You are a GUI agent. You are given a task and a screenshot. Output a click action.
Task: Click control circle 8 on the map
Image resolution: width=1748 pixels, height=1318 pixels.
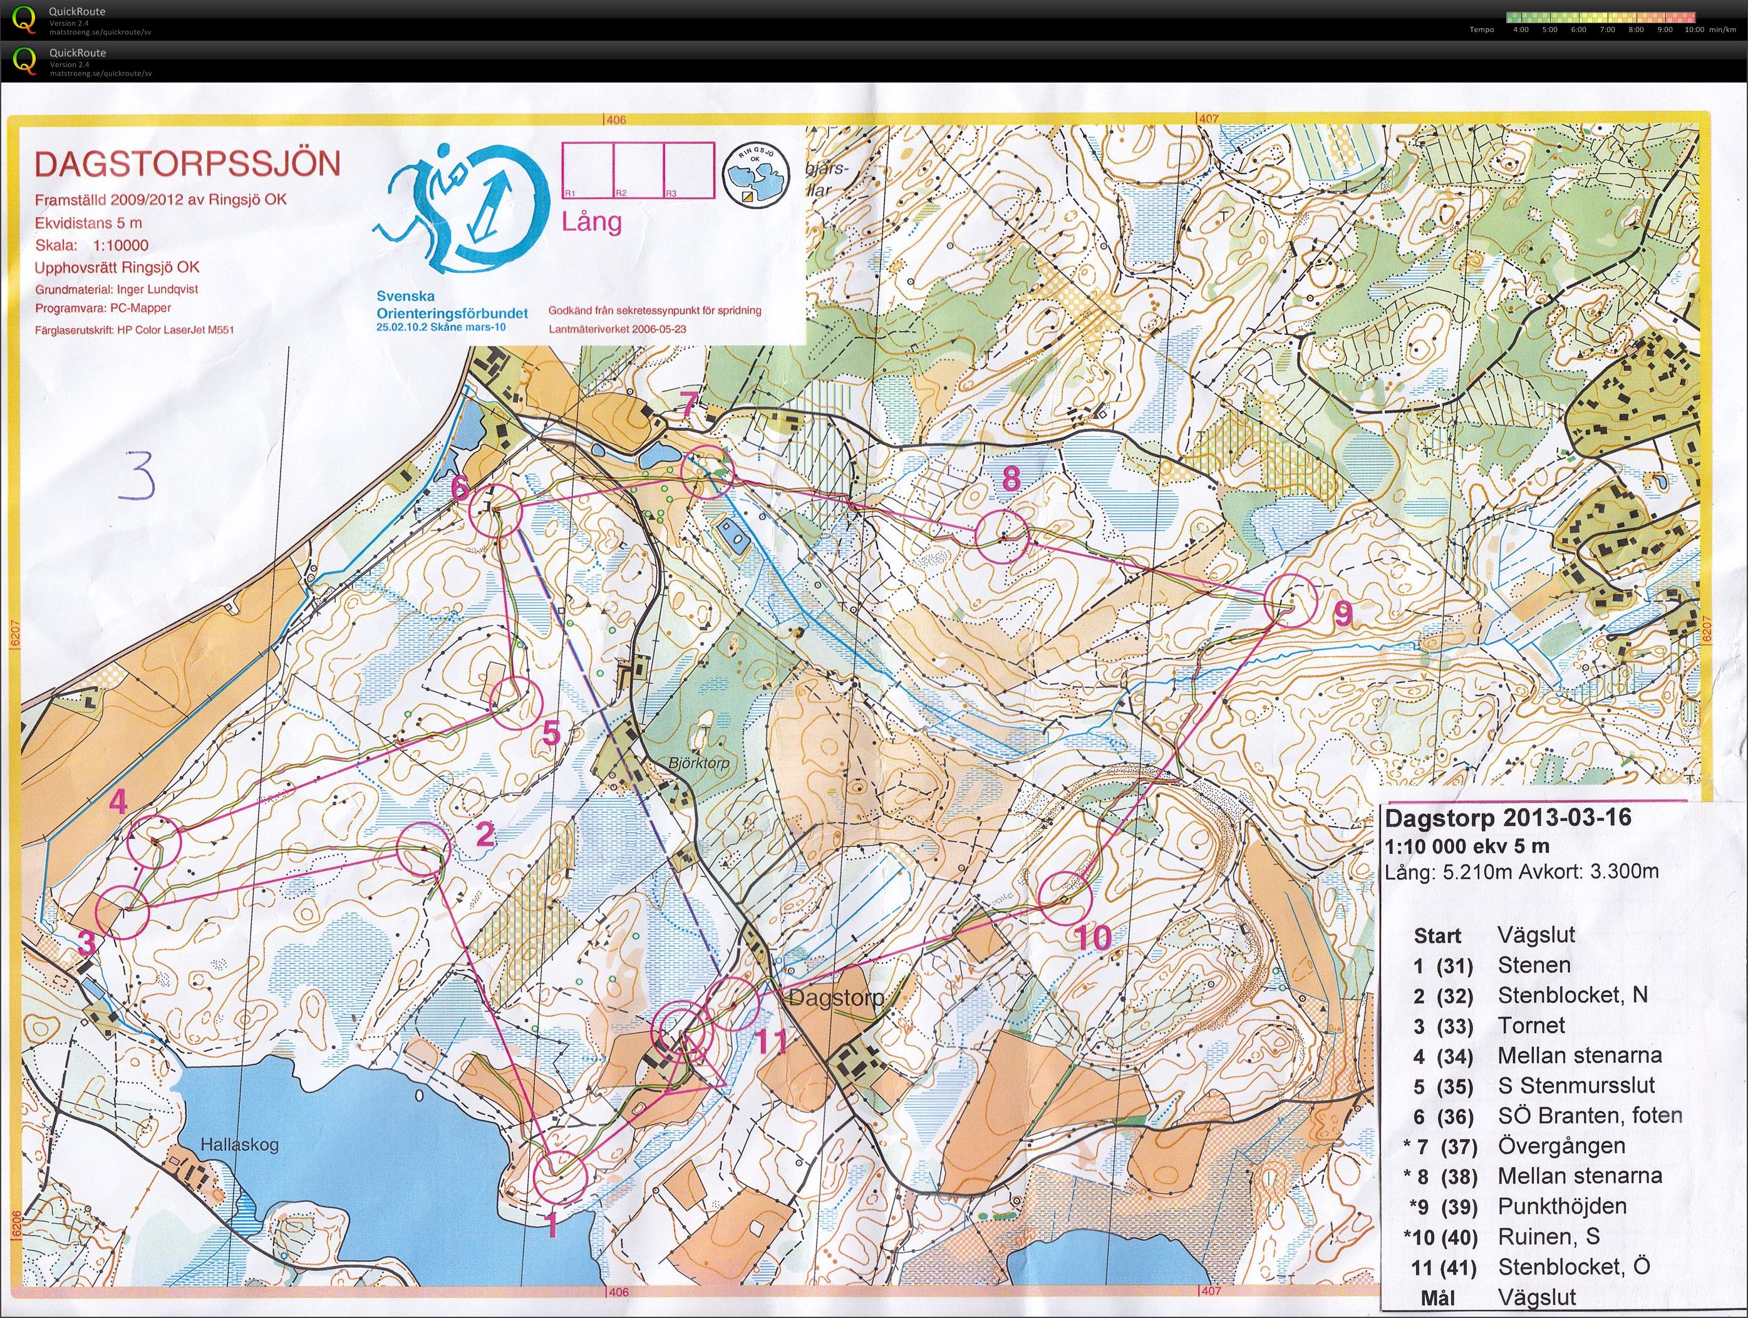(x=1002, y=537)
